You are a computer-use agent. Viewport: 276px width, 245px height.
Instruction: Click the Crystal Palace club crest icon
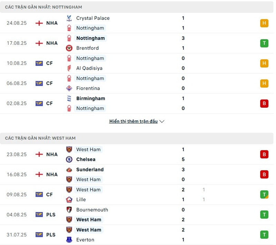pos(69,18)
